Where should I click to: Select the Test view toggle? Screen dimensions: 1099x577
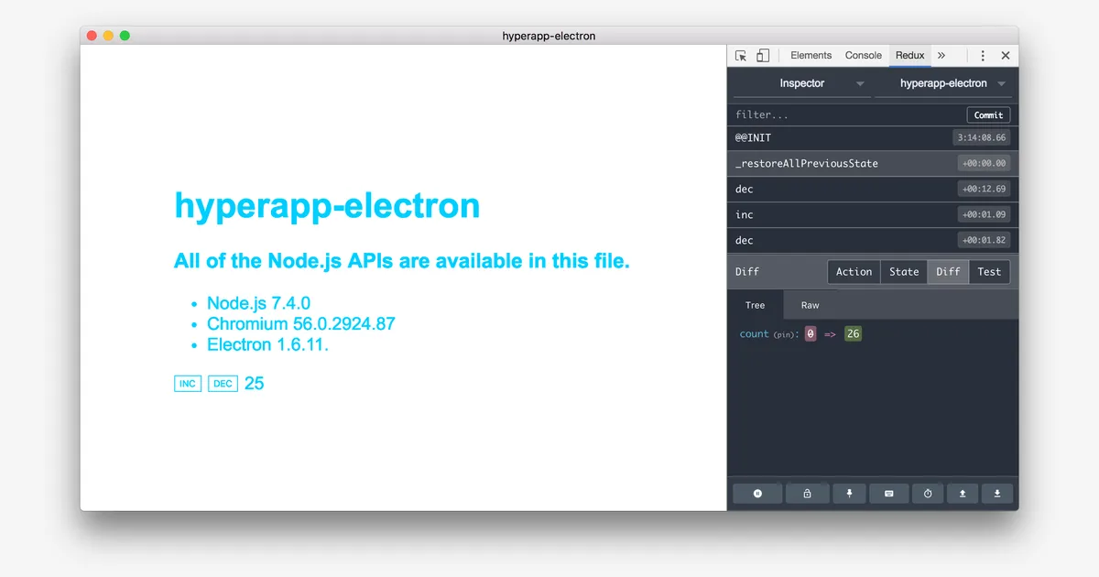[990, 272]
